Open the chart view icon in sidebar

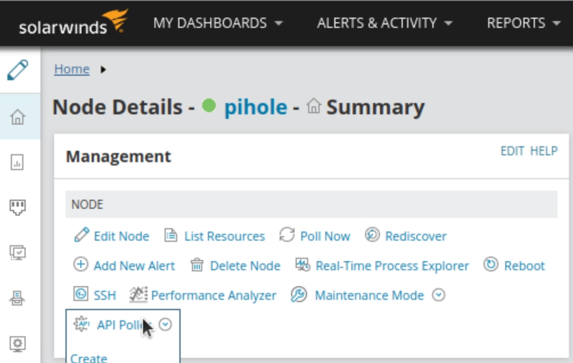click(17, 162)
